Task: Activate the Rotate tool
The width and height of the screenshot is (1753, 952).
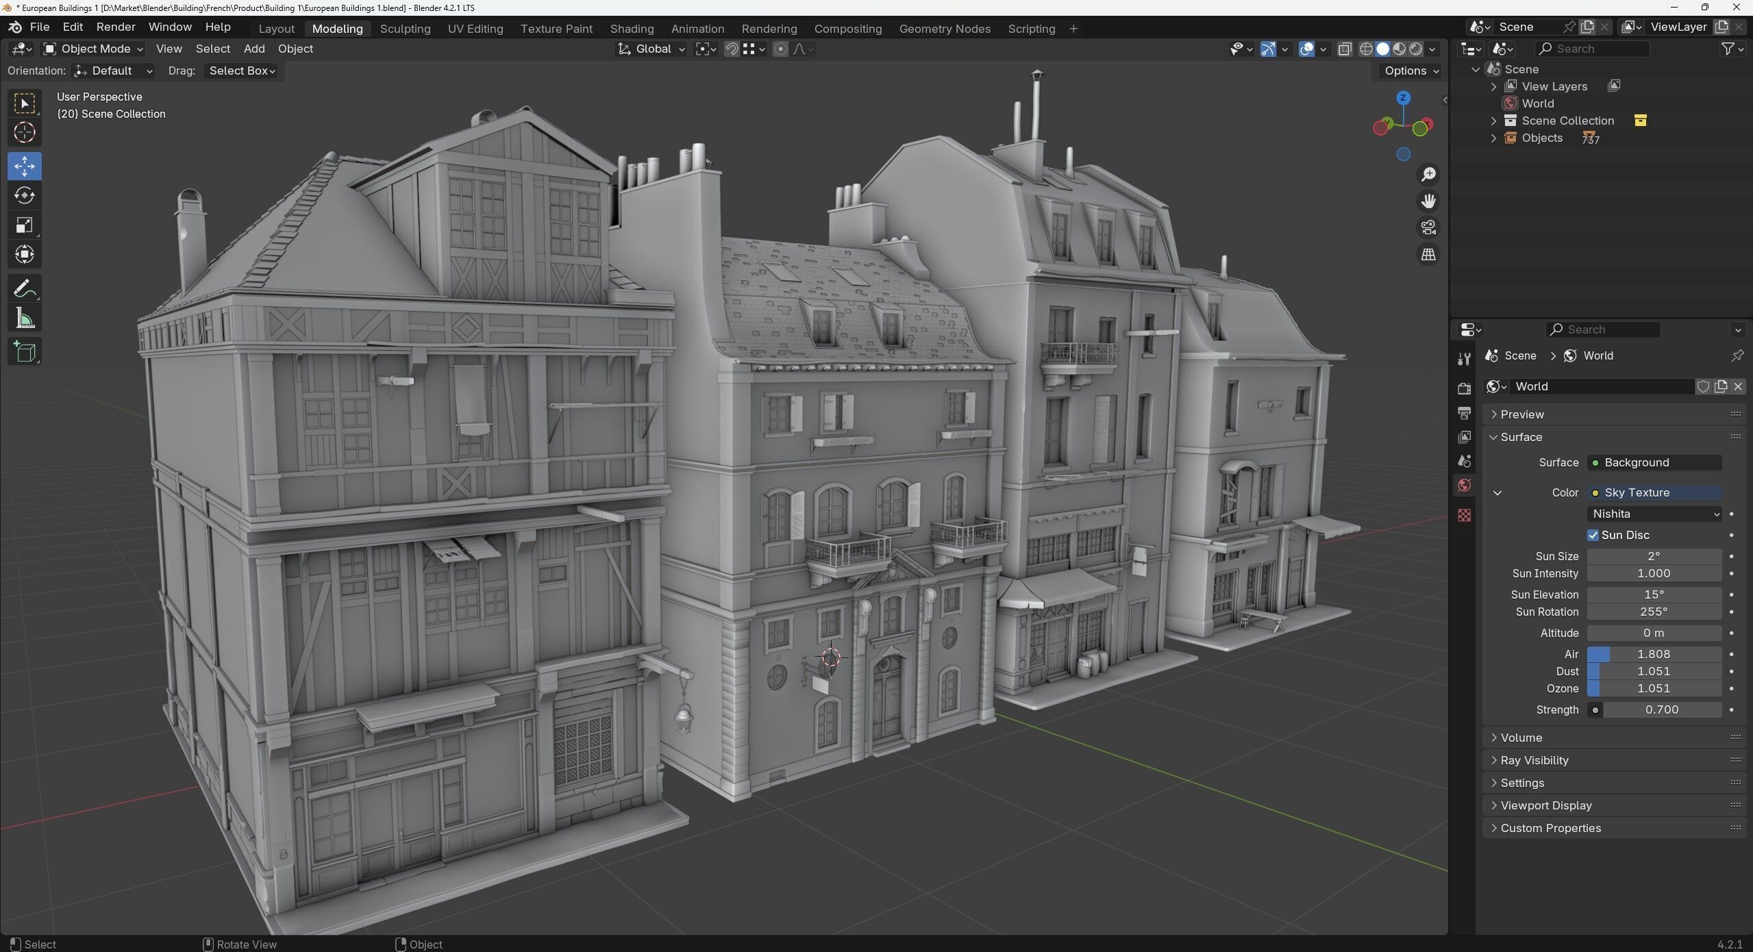Action: [25, 195]
